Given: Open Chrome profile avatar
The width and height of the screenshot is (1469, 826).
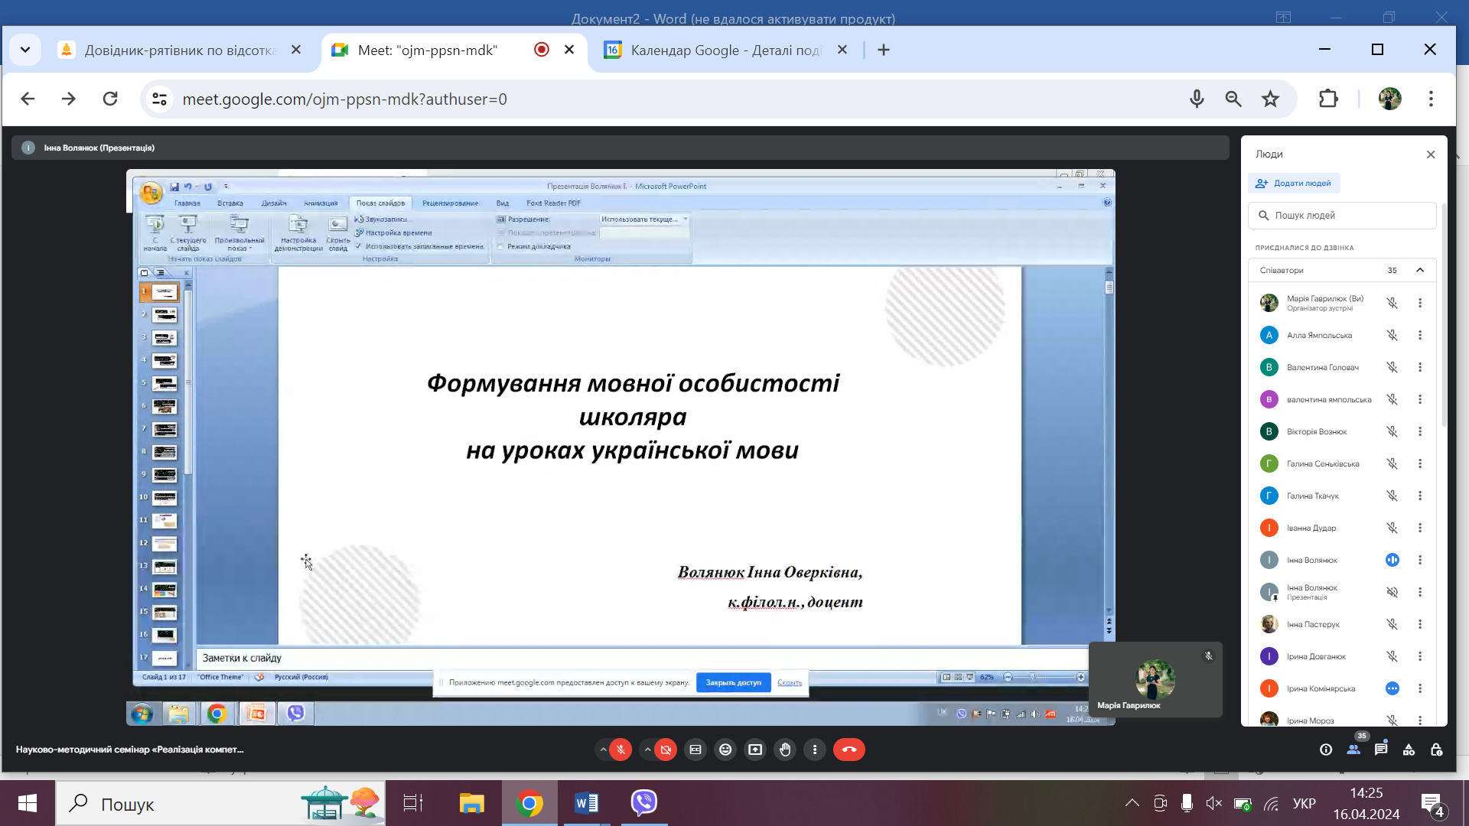Looking at the screenshot, I should click(x=1390, y=99).
